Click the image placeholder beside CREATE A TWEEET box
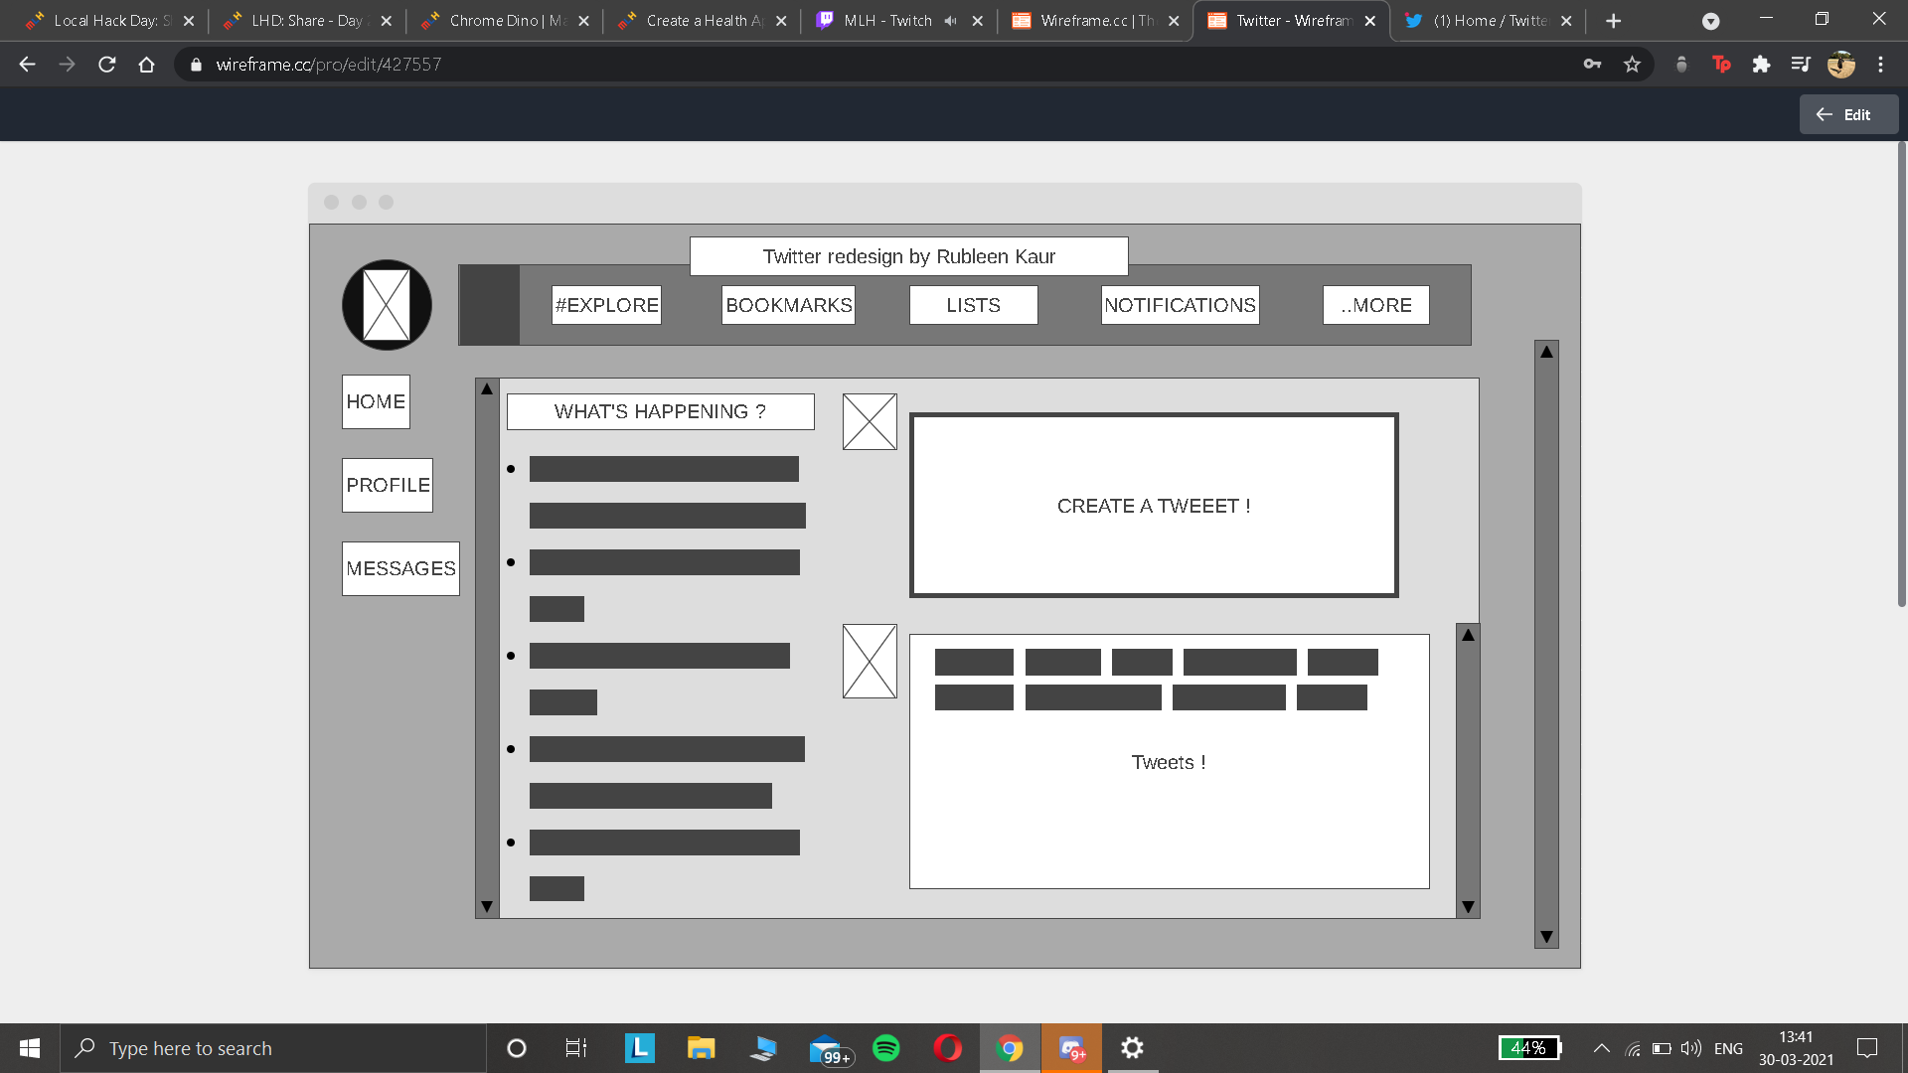Screen dimensions: 1908x1073 click(870, 421)
